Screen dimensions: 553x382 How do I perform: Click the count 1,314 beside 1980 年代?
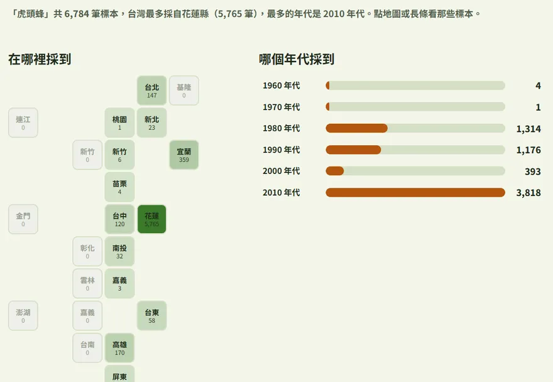pyautogui.click(x=528, y=129)
